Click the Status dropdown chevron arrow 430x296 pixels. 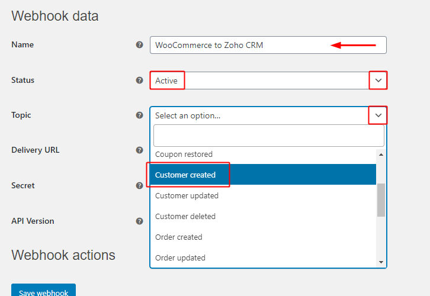coord(378,81)
